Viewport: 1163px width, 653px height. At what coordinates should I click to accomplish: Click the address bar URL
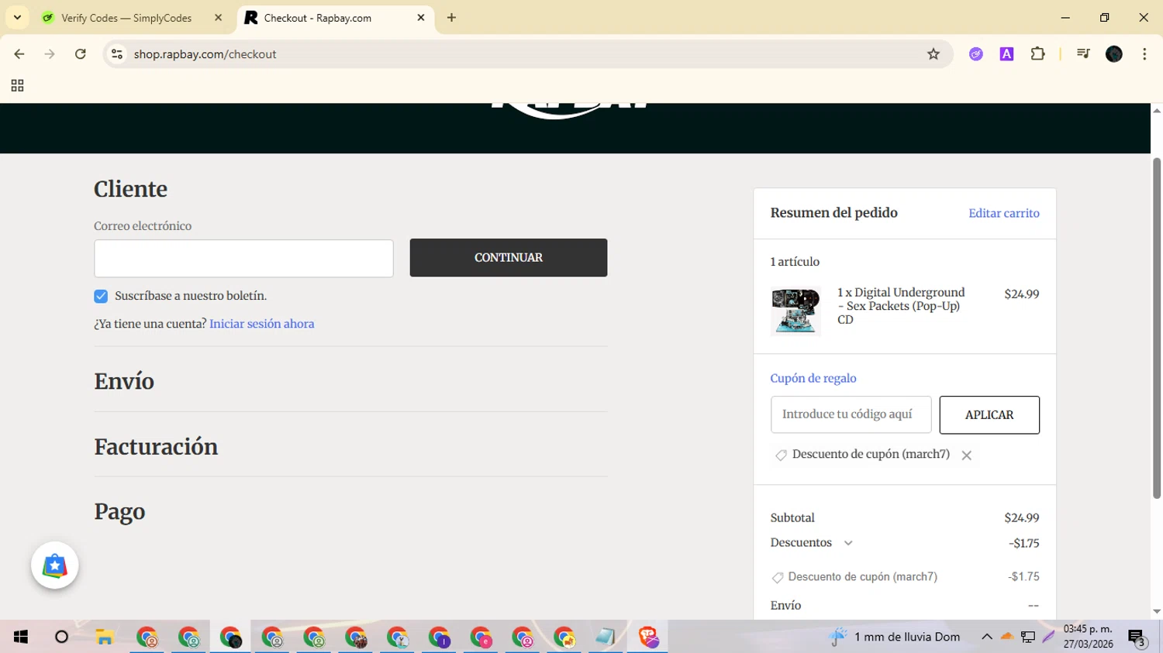coord(205,54)
